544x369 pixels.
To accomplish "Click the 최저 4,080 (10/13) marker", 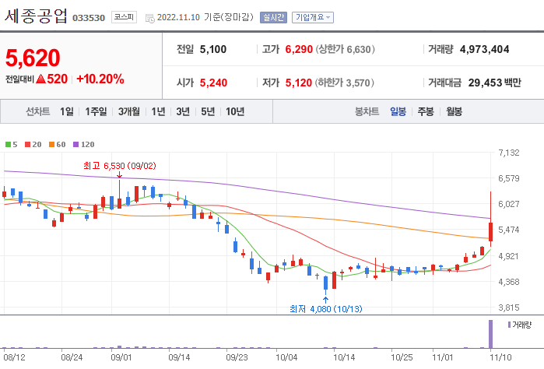I will click(x=326, y=308).
